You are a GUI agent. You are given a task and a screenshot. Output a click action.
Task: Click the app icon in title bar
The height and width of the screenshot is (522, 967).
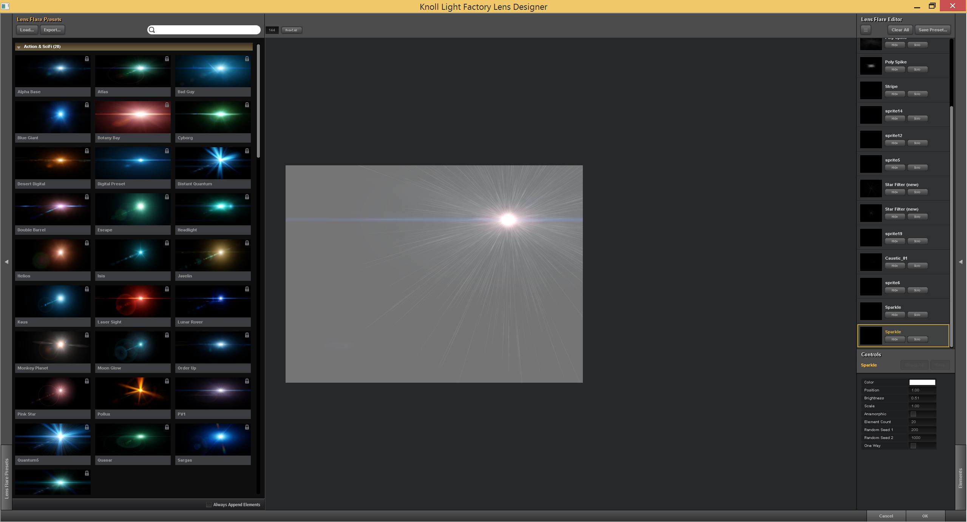[x=5, y=6]
